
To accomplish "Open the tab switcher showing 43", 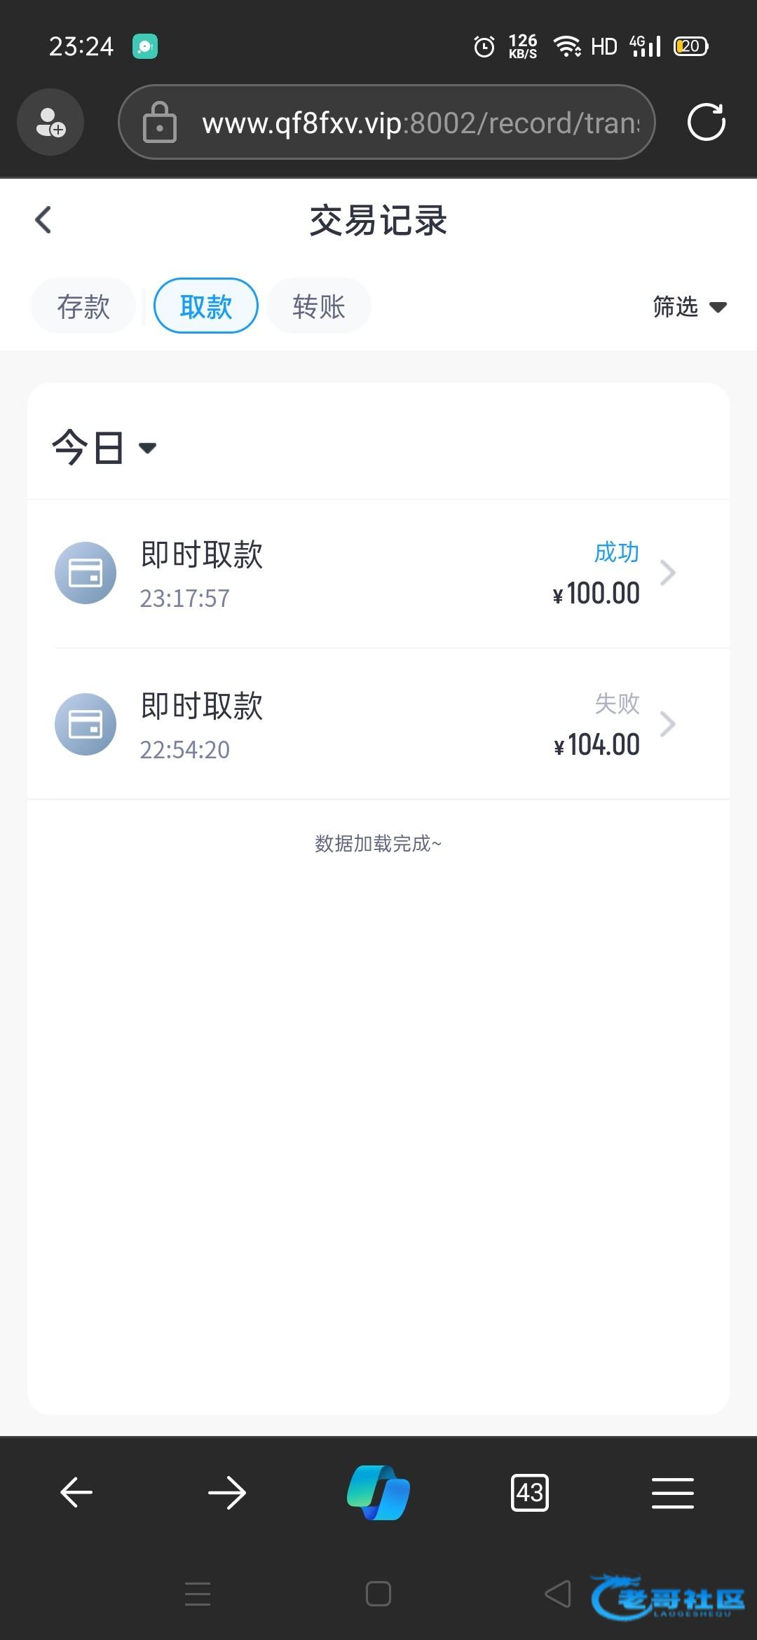I will click(530, 1493).
